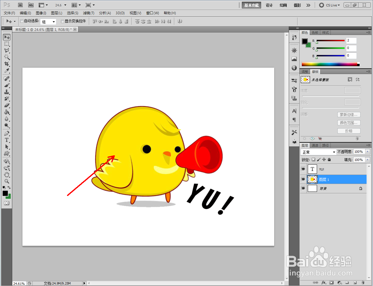Select the Magic Wand tool
Viewport: 373px width, 286px height.
click(x=7, y=57)
